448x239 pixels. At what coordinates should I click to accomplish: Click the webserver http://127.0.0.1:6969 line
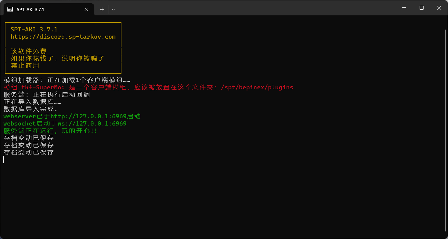72,116
